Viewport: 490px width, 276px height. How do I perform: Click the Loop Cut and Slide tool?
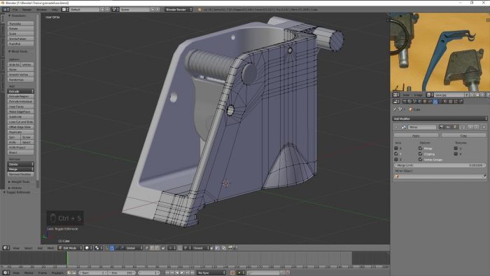pos(20,122)
